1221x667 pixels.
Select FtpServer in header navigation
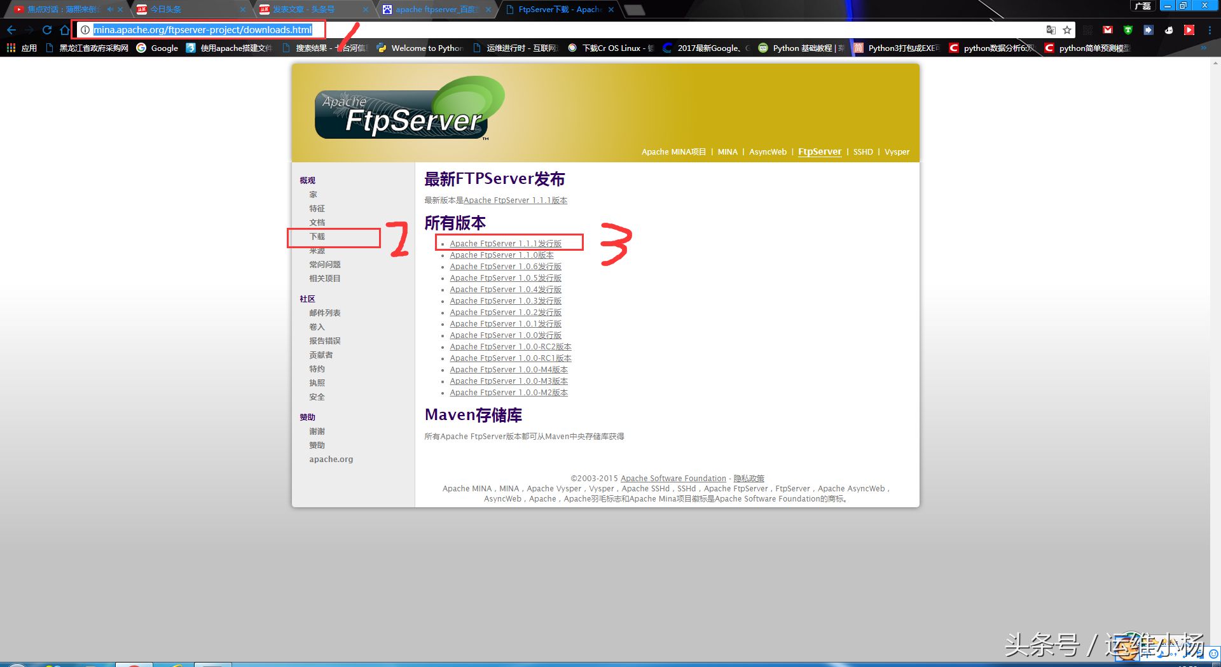[x=820, y=152]
